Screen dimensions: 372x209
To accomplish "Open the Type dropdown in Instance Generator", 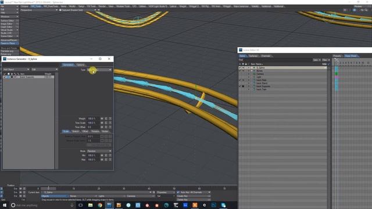I will (99, 70).
